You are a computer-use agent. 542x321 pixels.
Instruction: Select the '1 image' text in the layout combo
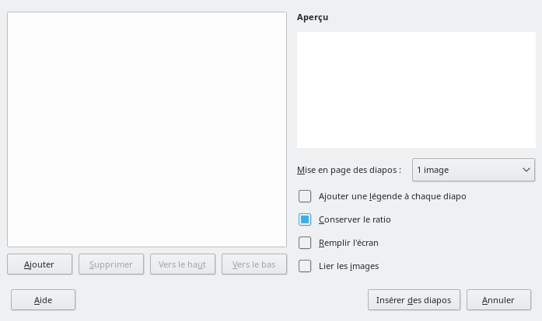433,169
